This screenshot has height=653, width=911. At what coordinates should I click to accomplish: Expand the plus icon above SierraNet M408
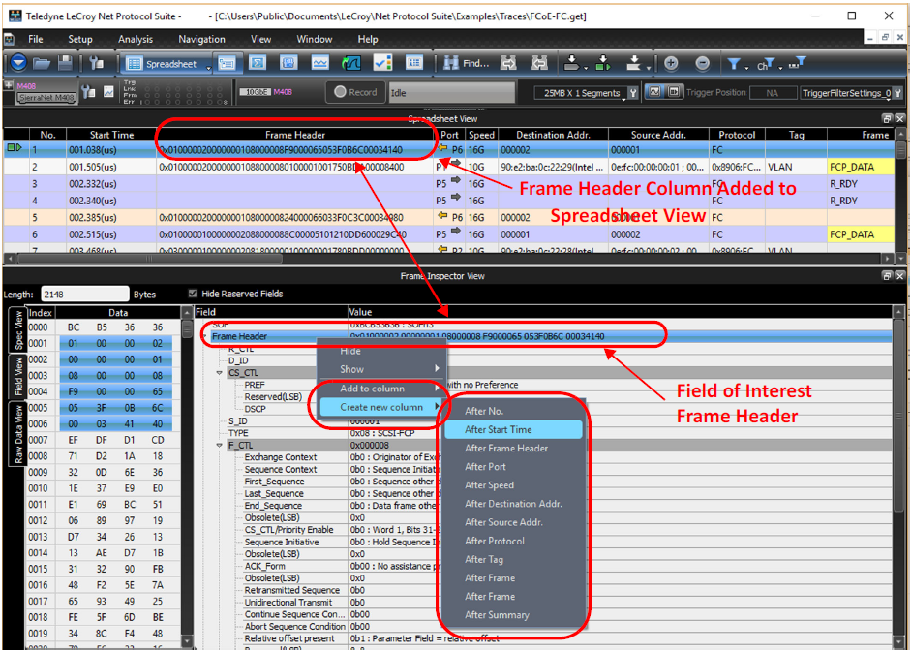pos(9,85)
